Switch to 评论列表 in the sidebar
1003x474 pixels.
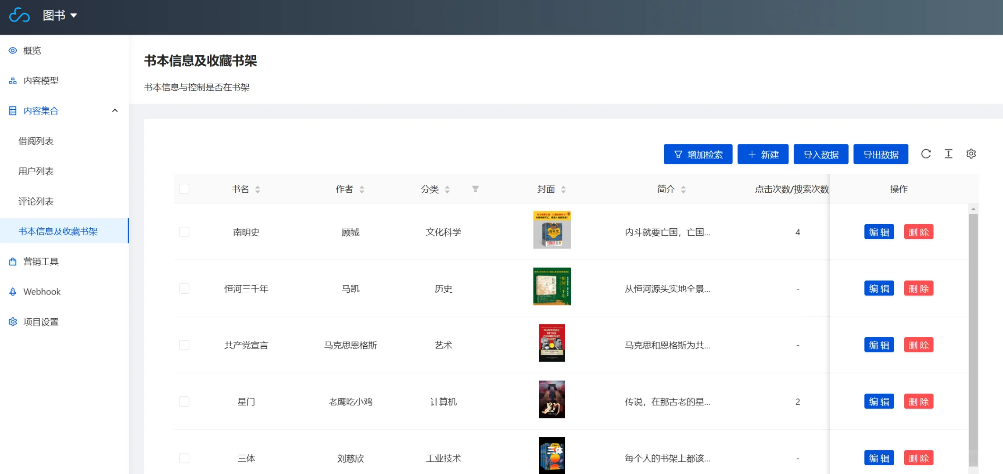coord(36,201)
